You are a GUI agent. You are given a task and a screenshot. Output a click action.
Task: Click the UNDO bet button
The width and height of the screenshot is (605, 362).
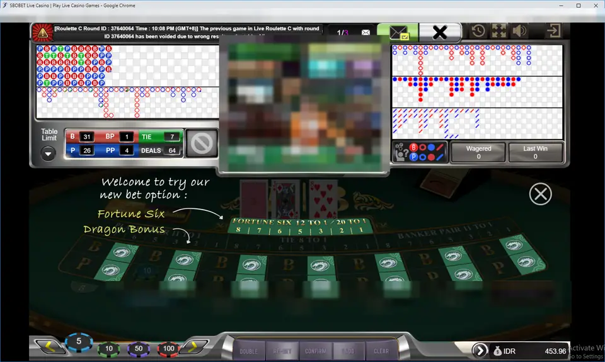pos(349,351)
